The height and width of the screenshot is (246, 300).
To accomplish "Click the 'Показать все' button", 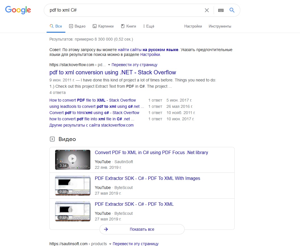I will [x=142, y=229].
